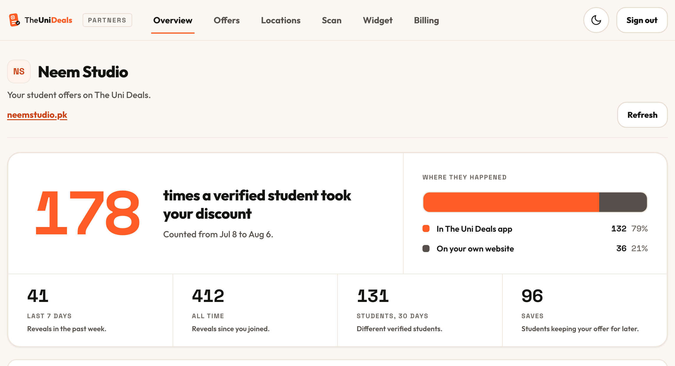Click 'times a verified student took your discount'
675x366 pixels.
[257, 205]
